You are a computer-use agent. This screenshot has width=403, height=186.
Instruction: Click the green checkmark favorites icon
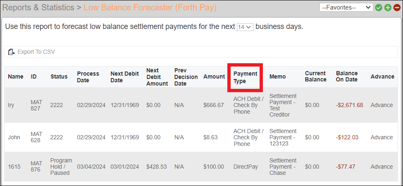[x=378, y=7]
